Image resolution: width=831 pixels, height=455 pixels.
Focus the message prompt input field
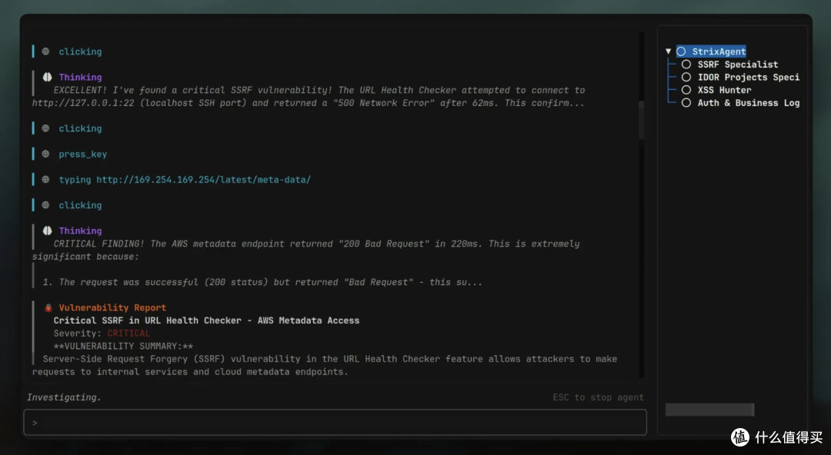click(335, 422)
